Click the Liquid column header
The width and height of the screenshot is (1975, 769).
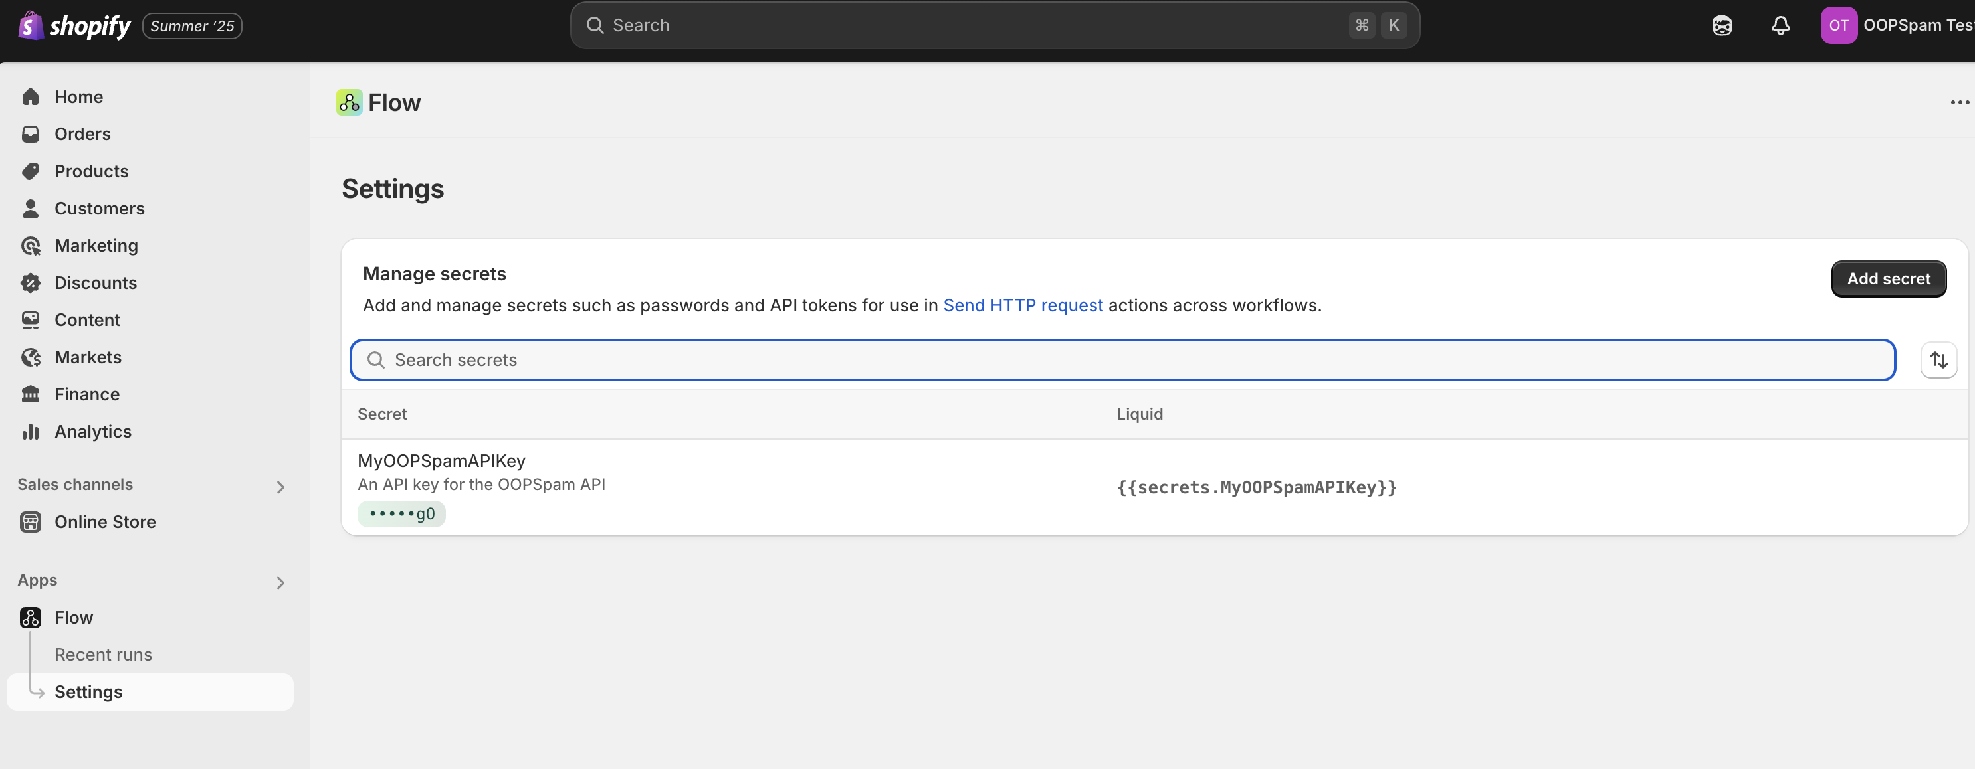click(1139, 414)
